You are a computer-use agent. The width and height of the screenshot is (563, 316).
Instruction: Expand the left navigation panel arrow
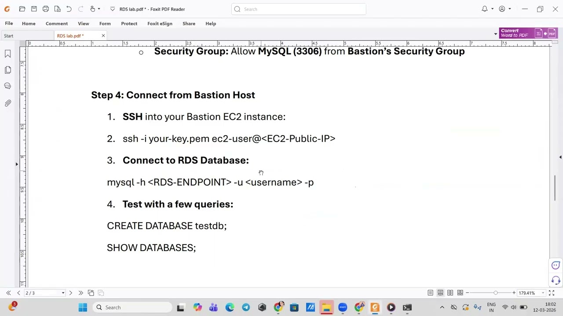17,164
